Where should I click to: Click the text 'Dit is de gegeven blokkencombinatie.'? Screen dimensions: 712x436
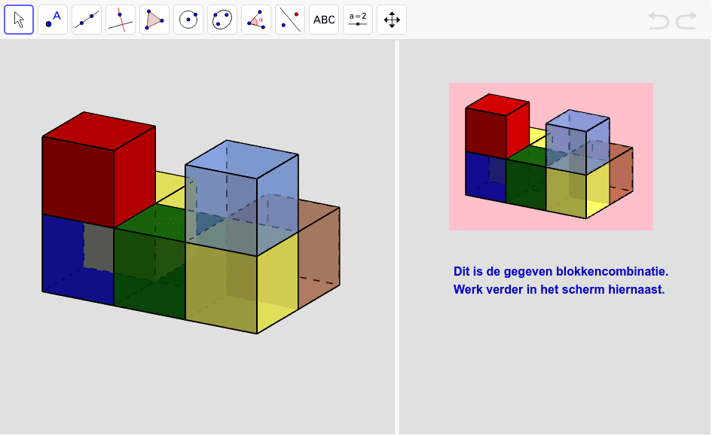[561, 271]
